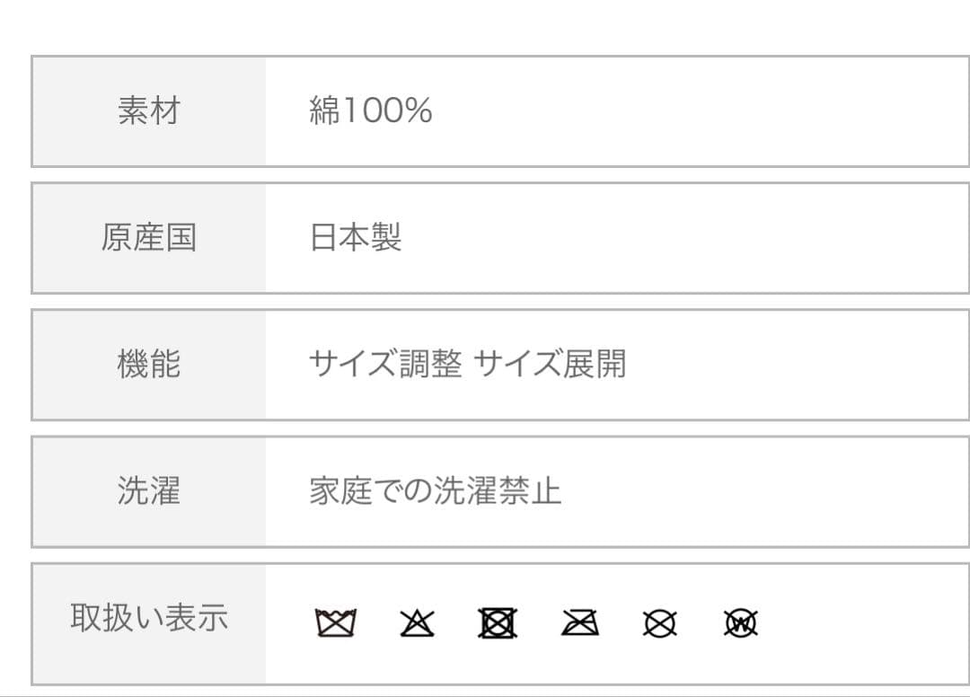Click empty space right of the care symbols

[x=862, y=622]
